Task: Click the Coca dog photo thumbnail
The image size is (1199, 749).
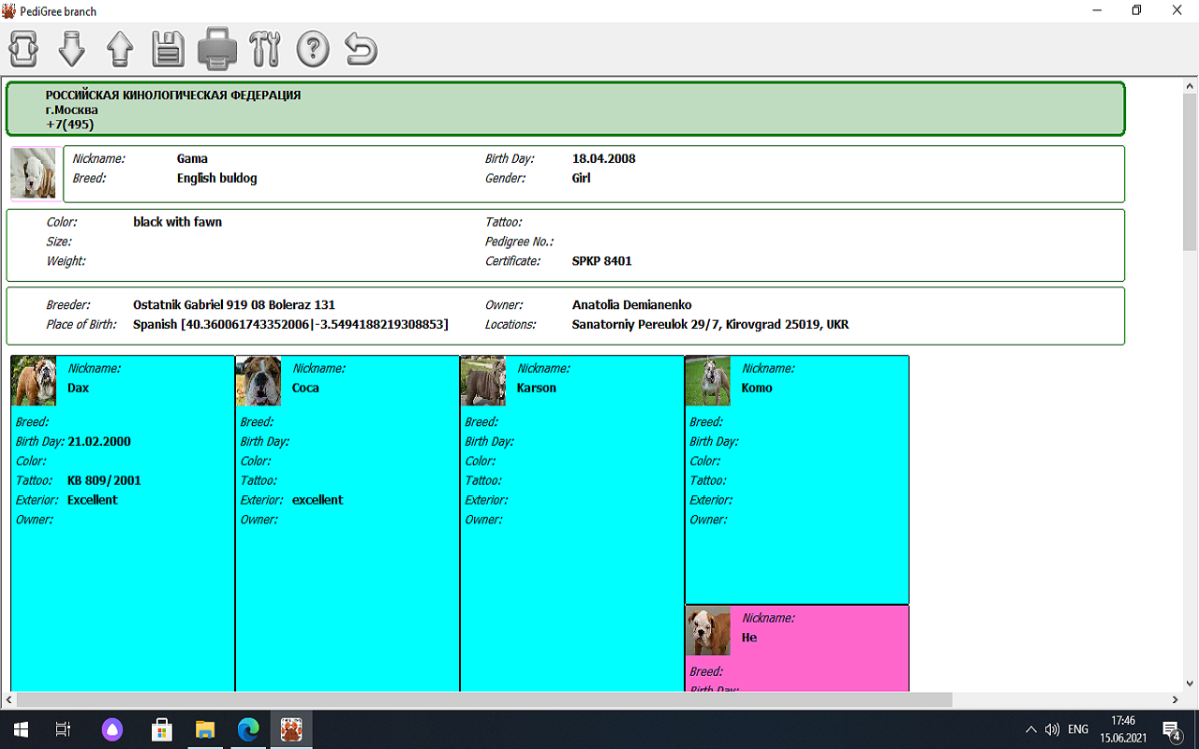Action: [259, 380]
